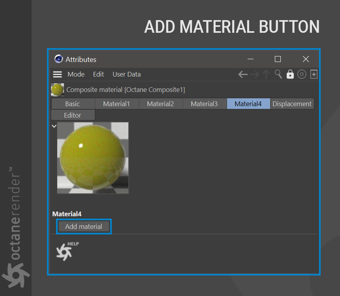Open the Editor tab
The width and height of the screenshot is (340, 296).
tap(73, 115)
